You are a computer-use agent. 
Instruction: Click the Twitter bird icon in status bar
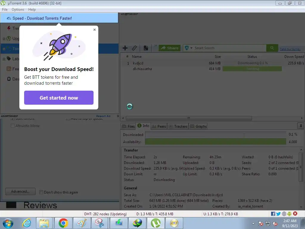[x=278, y=214]
